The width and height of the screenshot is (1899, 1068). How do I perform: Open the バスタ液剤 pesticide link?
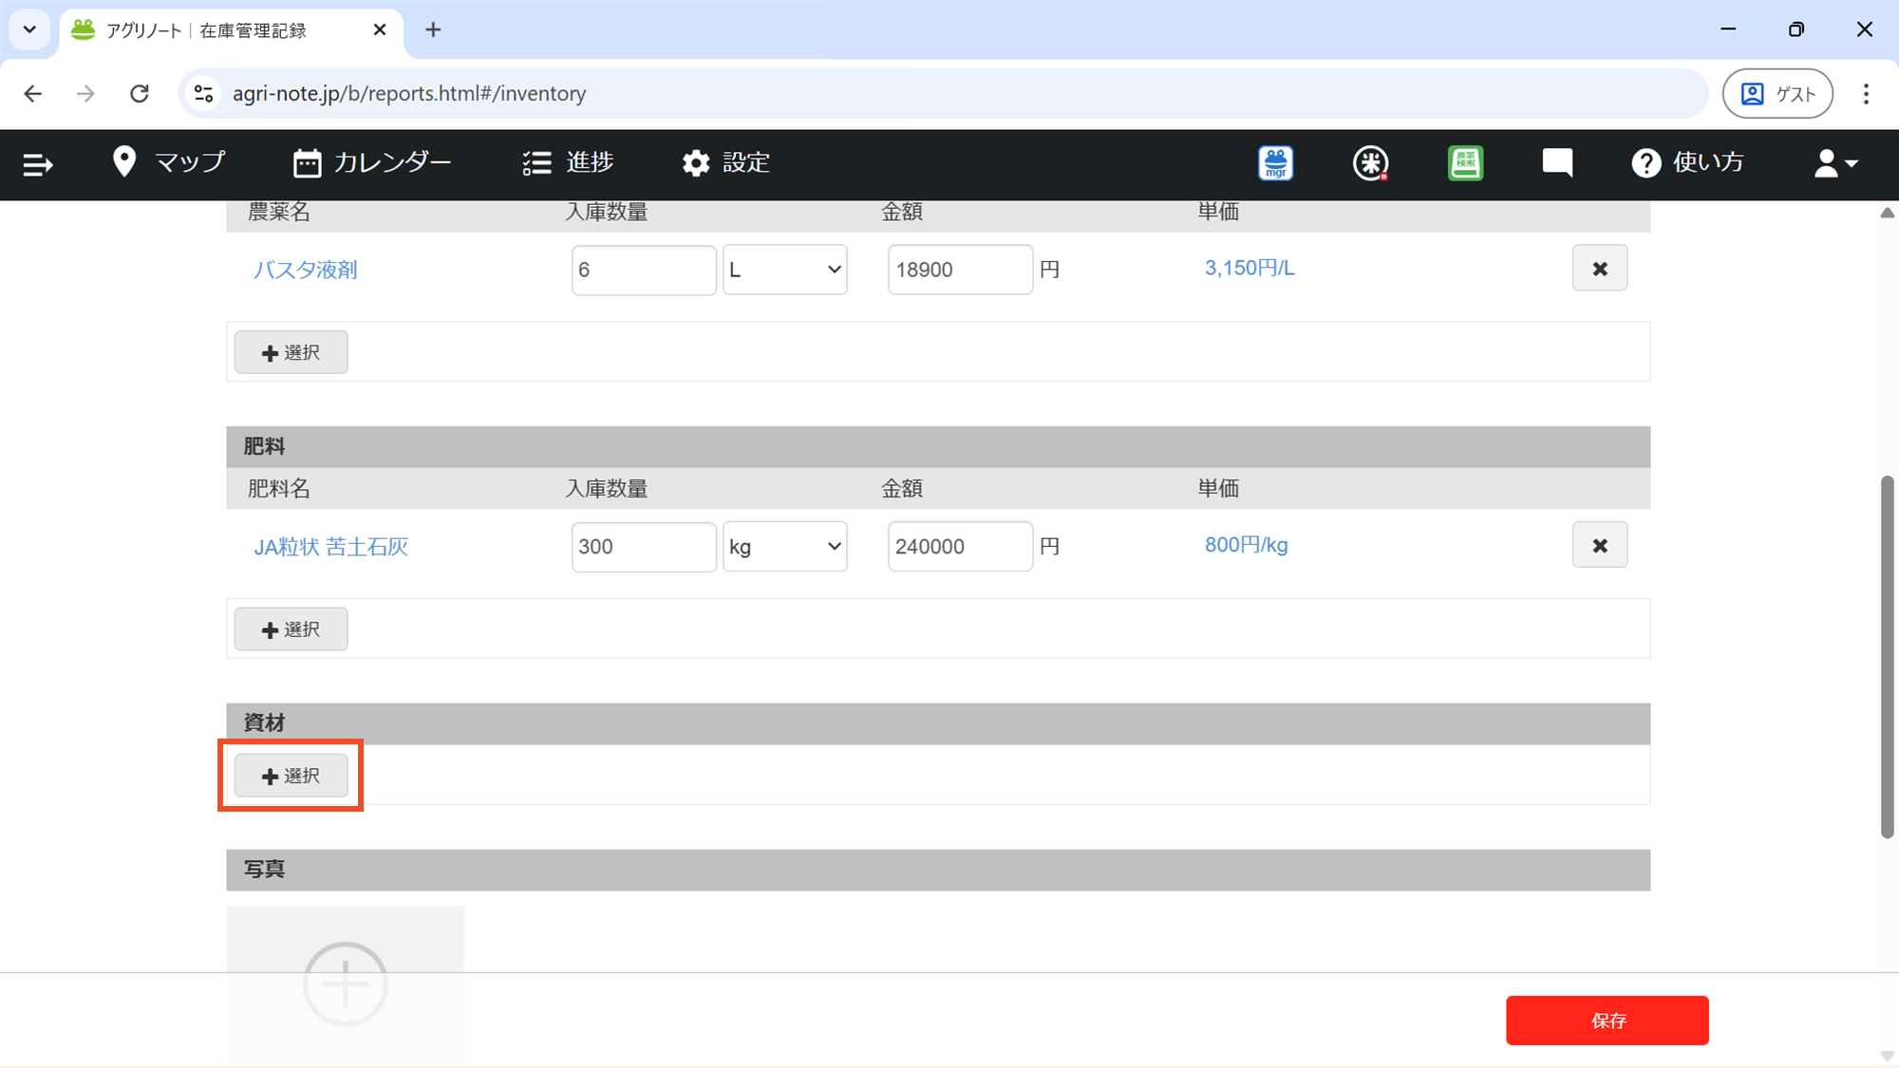tap(305, 270)
